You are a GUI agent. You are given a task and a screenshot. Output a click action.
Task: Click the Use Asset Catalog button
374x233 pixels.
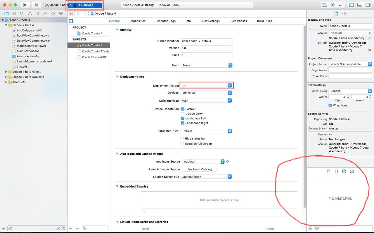click(199, 169)
